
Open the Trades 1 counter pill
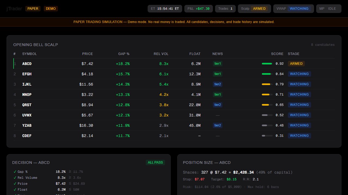pyautogui.click(x=225, y=9)
